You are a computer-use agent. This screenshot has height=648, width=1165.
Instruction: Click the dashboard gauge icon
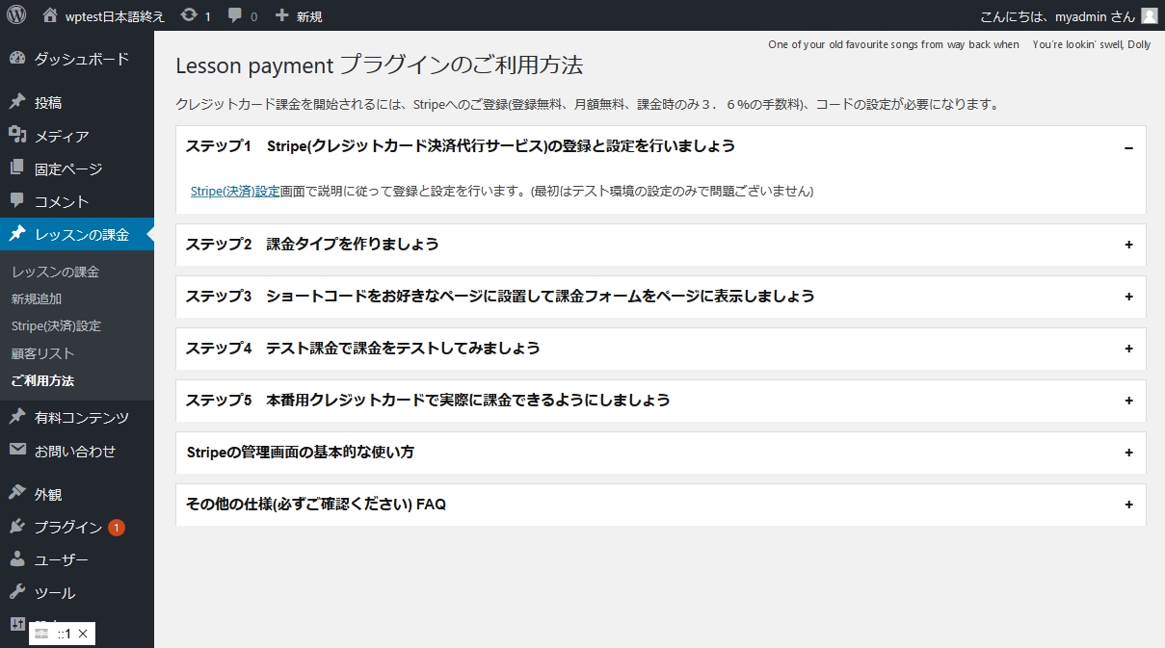click(17, 59)
